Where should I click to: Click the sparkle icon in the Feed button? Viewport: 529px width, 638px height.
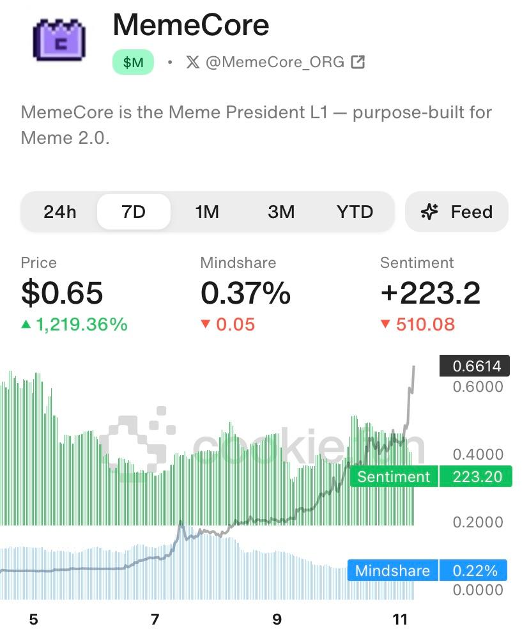pos(430,212)
